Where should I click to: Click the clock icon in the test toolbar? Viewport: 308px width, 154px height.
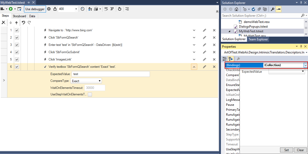tap(83, 9)
